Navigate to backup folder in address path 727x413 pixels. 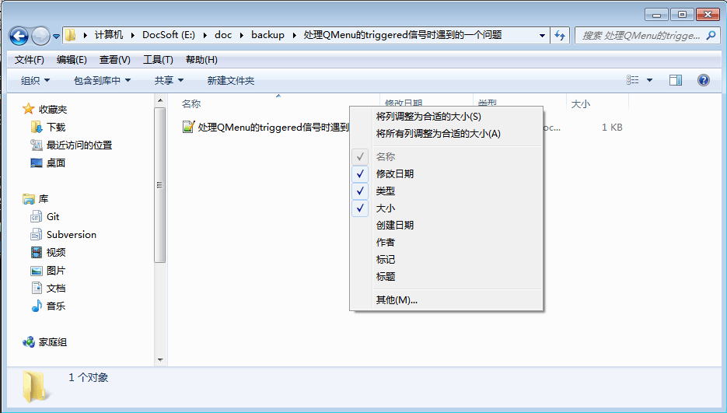click(x=267, y=35)
